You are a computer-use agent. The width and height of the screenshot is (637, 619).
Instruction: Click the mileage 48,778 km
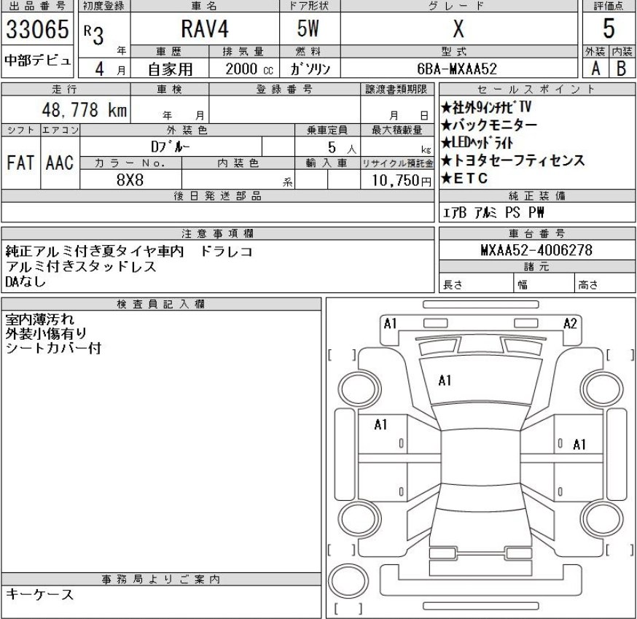coord(85,110)
